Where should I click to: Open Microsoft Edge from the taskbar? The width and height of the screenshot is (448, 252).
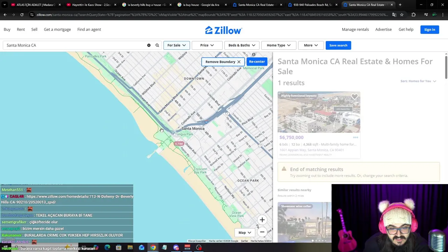point(107,247)
